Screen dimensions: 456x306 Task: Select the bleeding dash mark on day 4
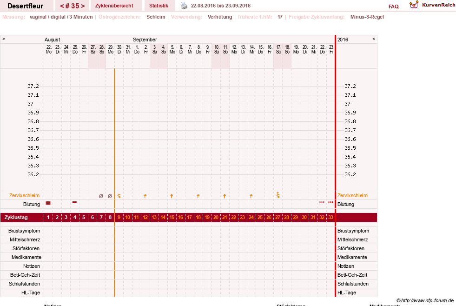pyautogui.click(x=75, y=202)
